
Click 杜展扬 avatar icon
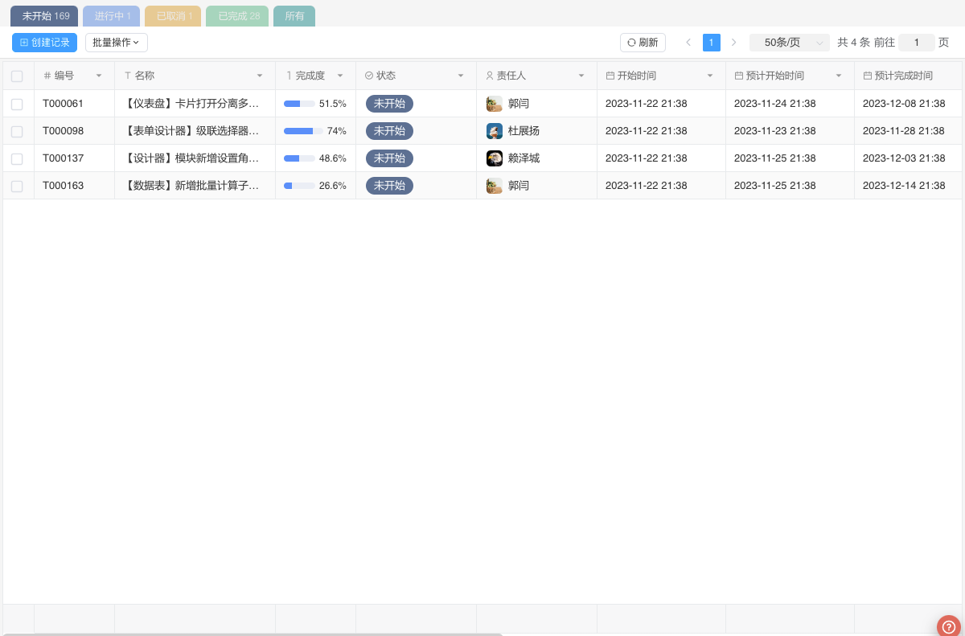pos(495,131)
